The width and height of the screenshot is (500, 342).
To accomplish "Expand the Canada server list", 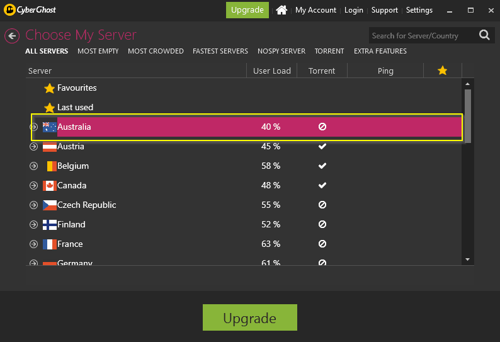I will pos(33,185).
